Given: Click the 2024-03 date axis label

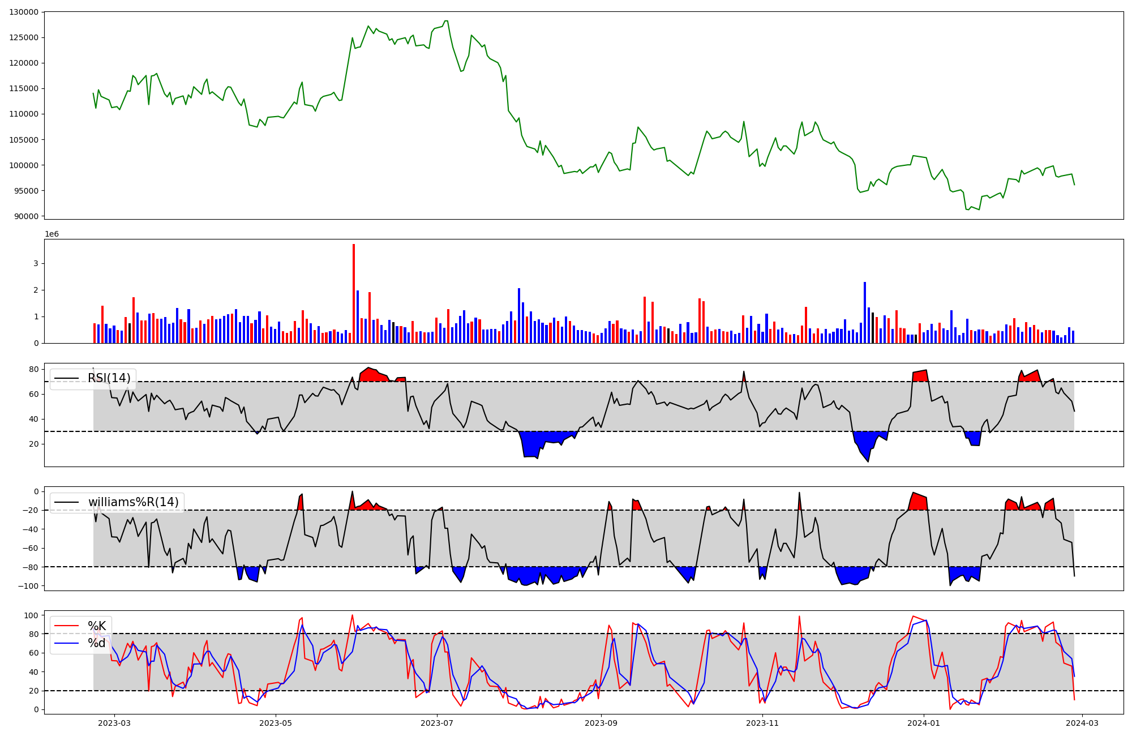Looking at the screenshot, I should pos(1082,723).
